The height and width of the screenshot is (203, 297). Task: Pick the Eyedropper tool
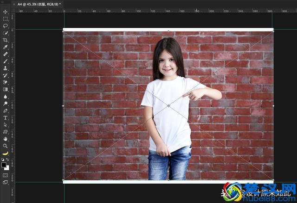pos(5,47)
